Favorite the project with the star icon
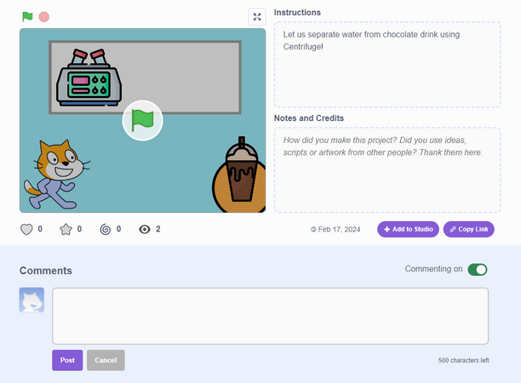Viewport: 521px width, 383px height. pos(66,229)
